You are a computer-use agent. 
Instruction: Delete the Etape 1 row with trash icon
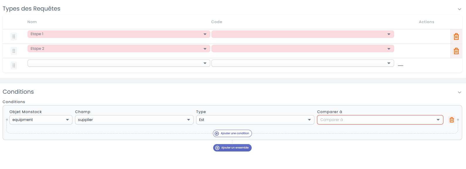(456, 37)
